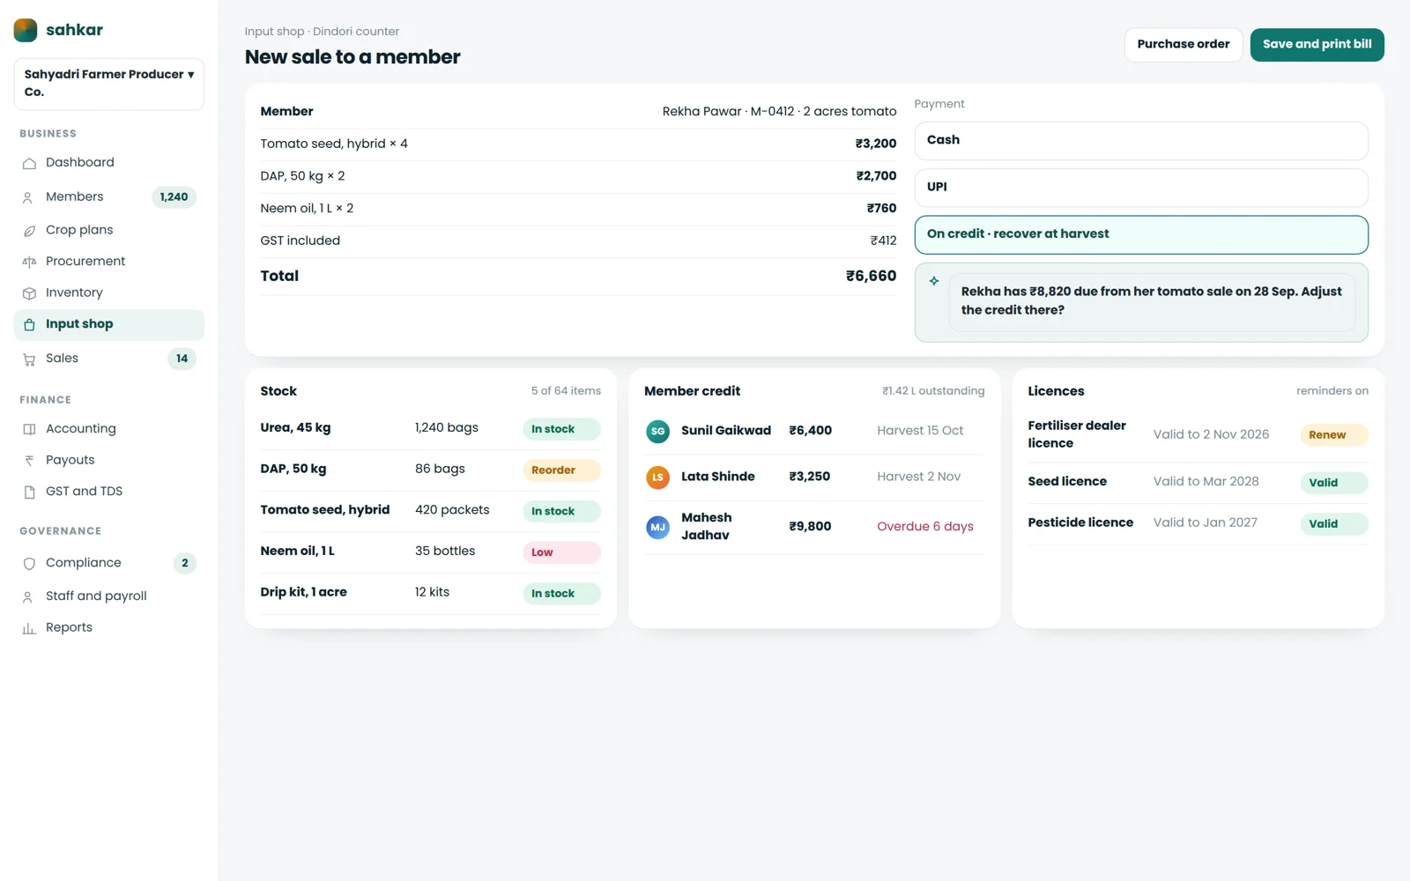Click the Low badge for Neem oil
Image resolution: width=1410 pixels, height=881 pixels.
point(561,552)
